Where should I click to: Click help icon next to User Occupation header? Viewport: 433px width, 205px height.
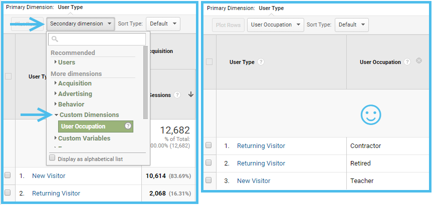(407, 62)
